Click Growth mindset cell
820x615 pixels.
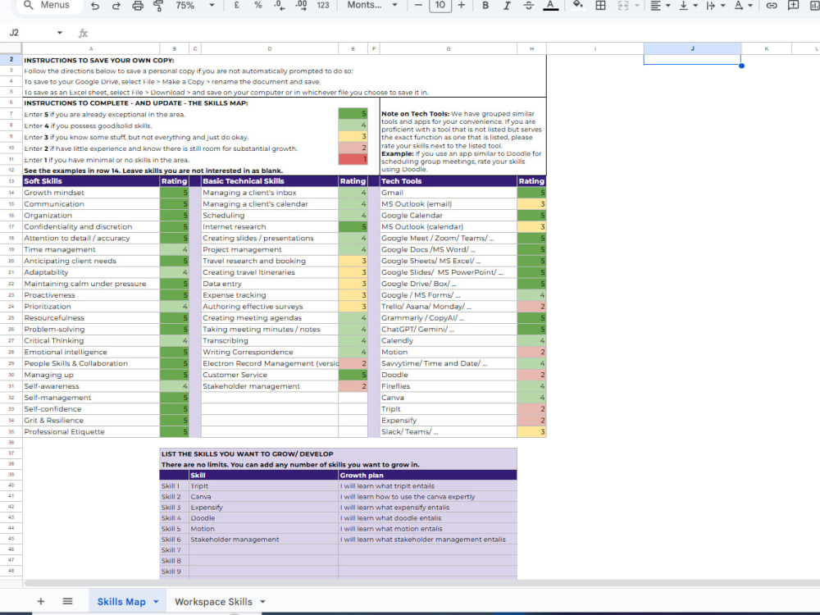pos(91,193)
